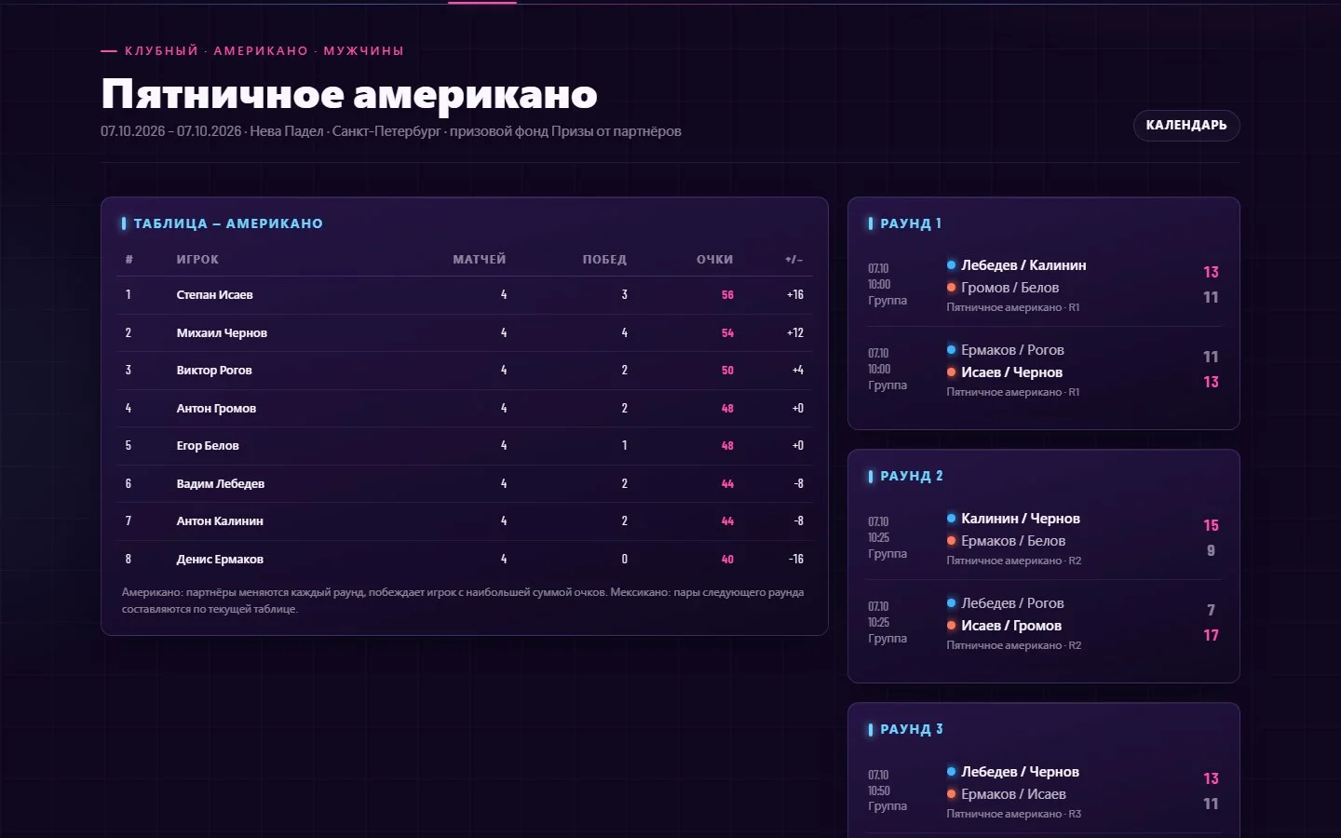Select score 17 of Исаев / Громов
Viewport: 1341px width, 838px height.
pos(1211,635)
